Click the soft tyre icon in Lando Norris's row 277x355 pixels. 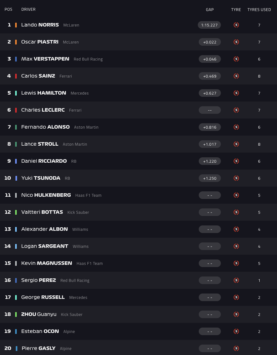236,25
